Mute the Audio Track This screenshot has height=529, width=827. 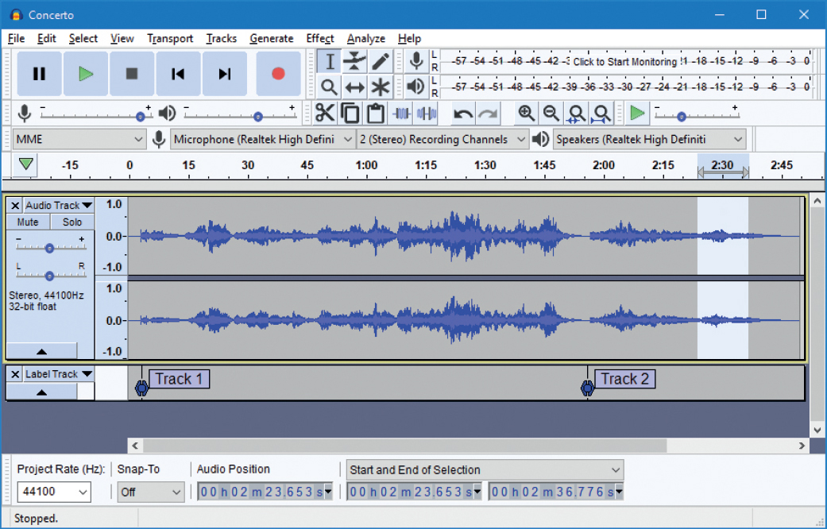(28, 222)
